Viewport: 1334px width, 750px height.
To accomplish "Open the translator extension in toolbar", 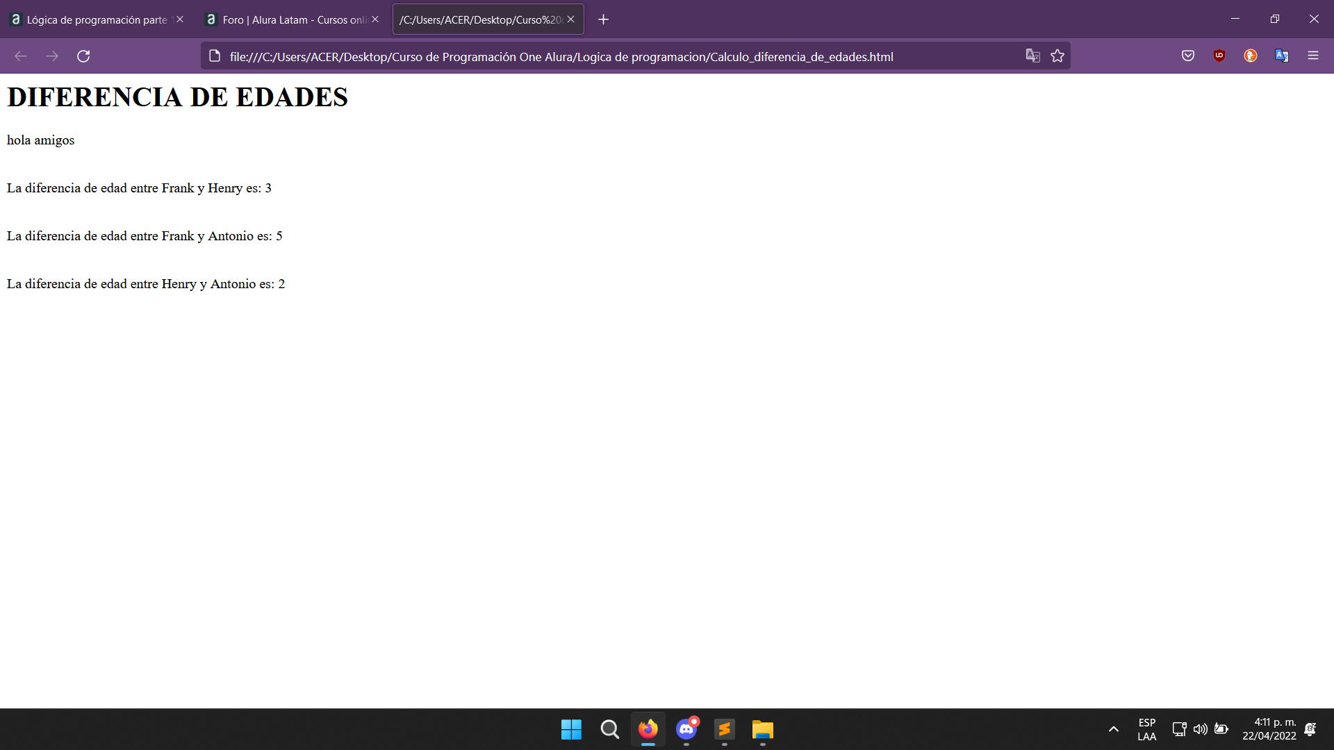I will click(1282, 56).
